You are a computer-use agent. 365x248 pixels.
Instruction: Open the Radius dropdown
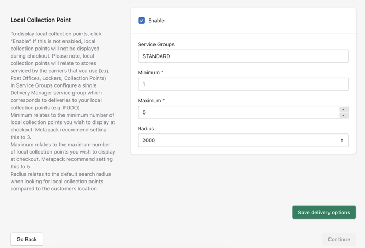pyautogui.click(x=243, y=140)
